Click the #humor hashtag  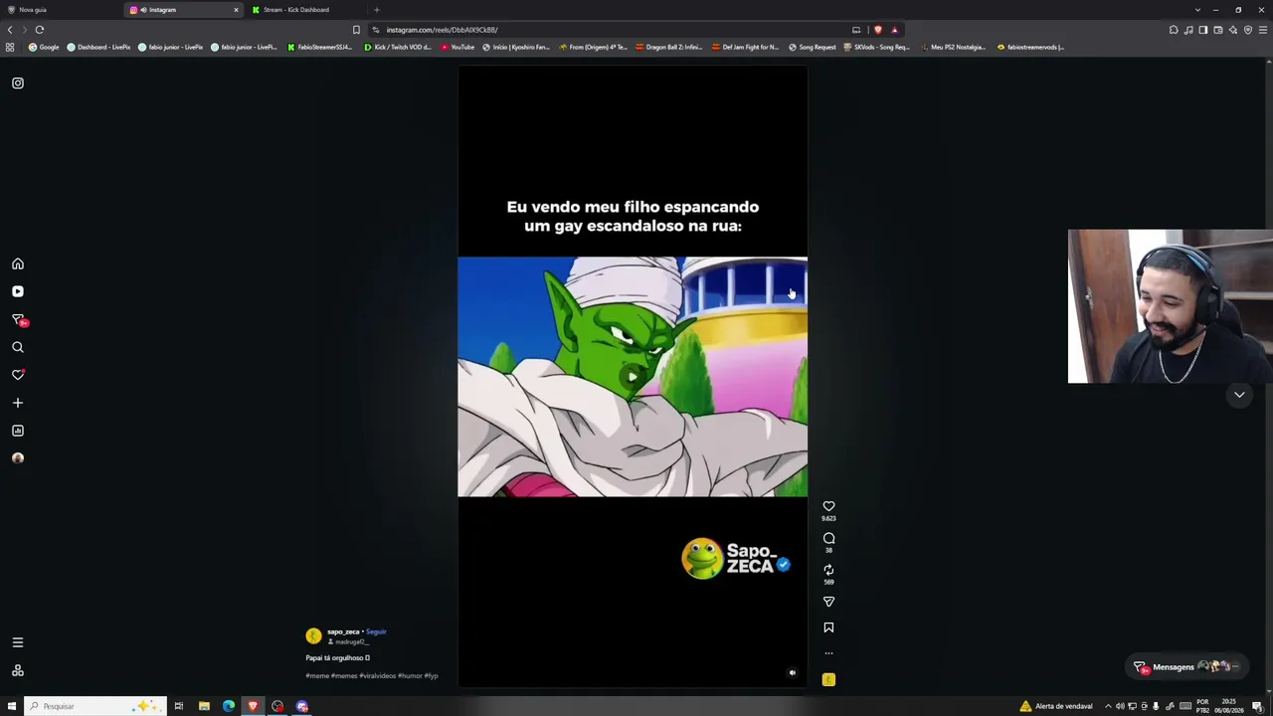(410, 676)
